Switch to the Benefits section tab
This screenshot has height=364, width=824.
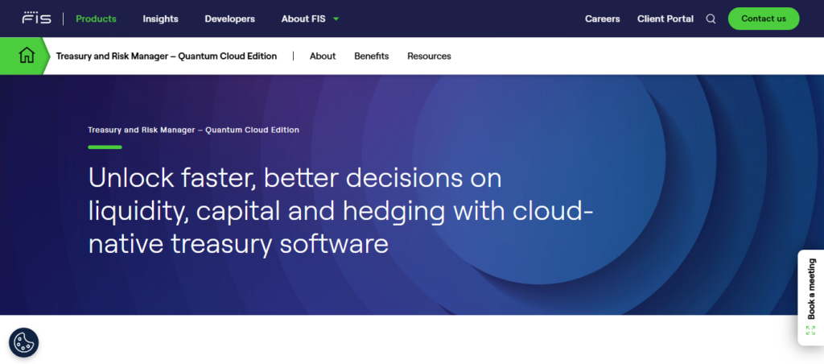click(371, 56)
